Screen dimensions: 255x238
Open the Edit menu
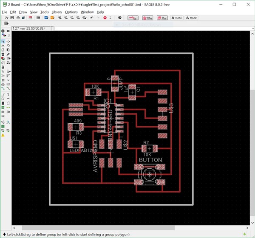(13, 12)
